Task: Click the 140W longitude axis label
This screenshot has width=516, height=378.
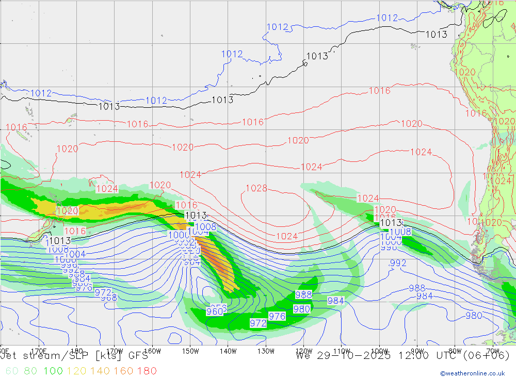Action: (228, 351)
